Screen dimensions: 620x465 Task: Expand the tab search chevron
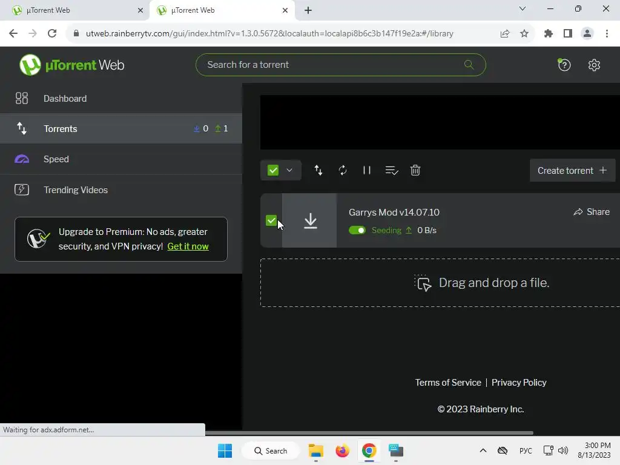pos(523,8)
